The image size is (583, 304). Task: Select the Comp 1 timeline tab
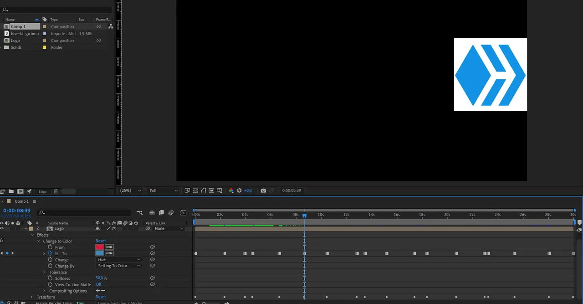21,201
